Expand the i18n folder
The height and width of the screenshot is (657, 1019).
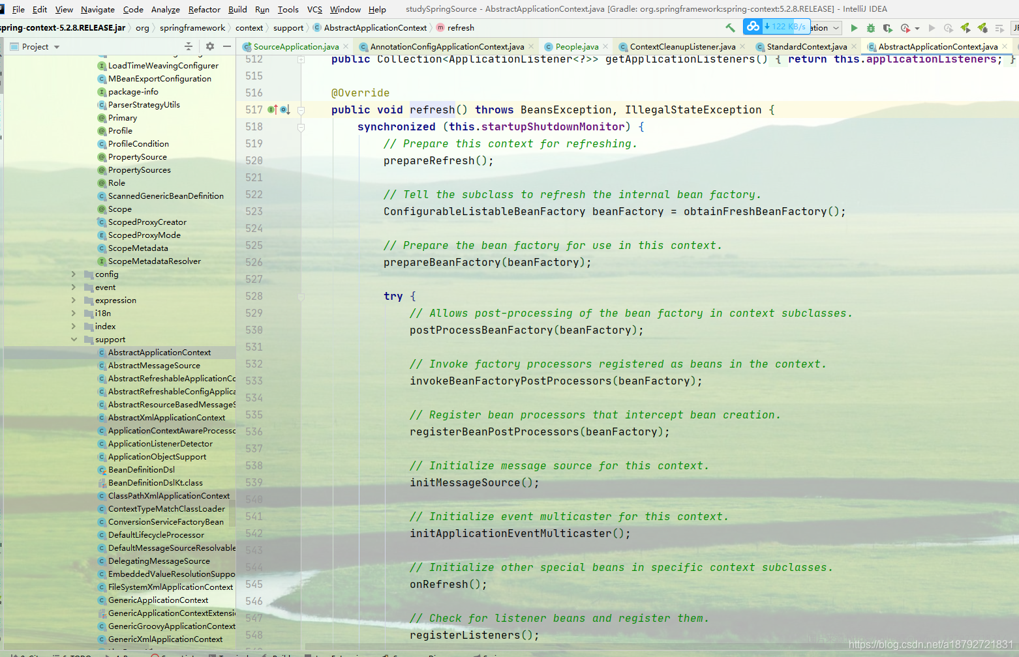[74, 314]
